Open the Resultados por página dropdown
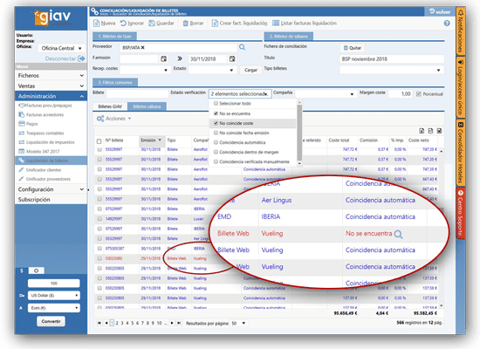The width and height of the screenshot is (480, 349). pos(239,323)
